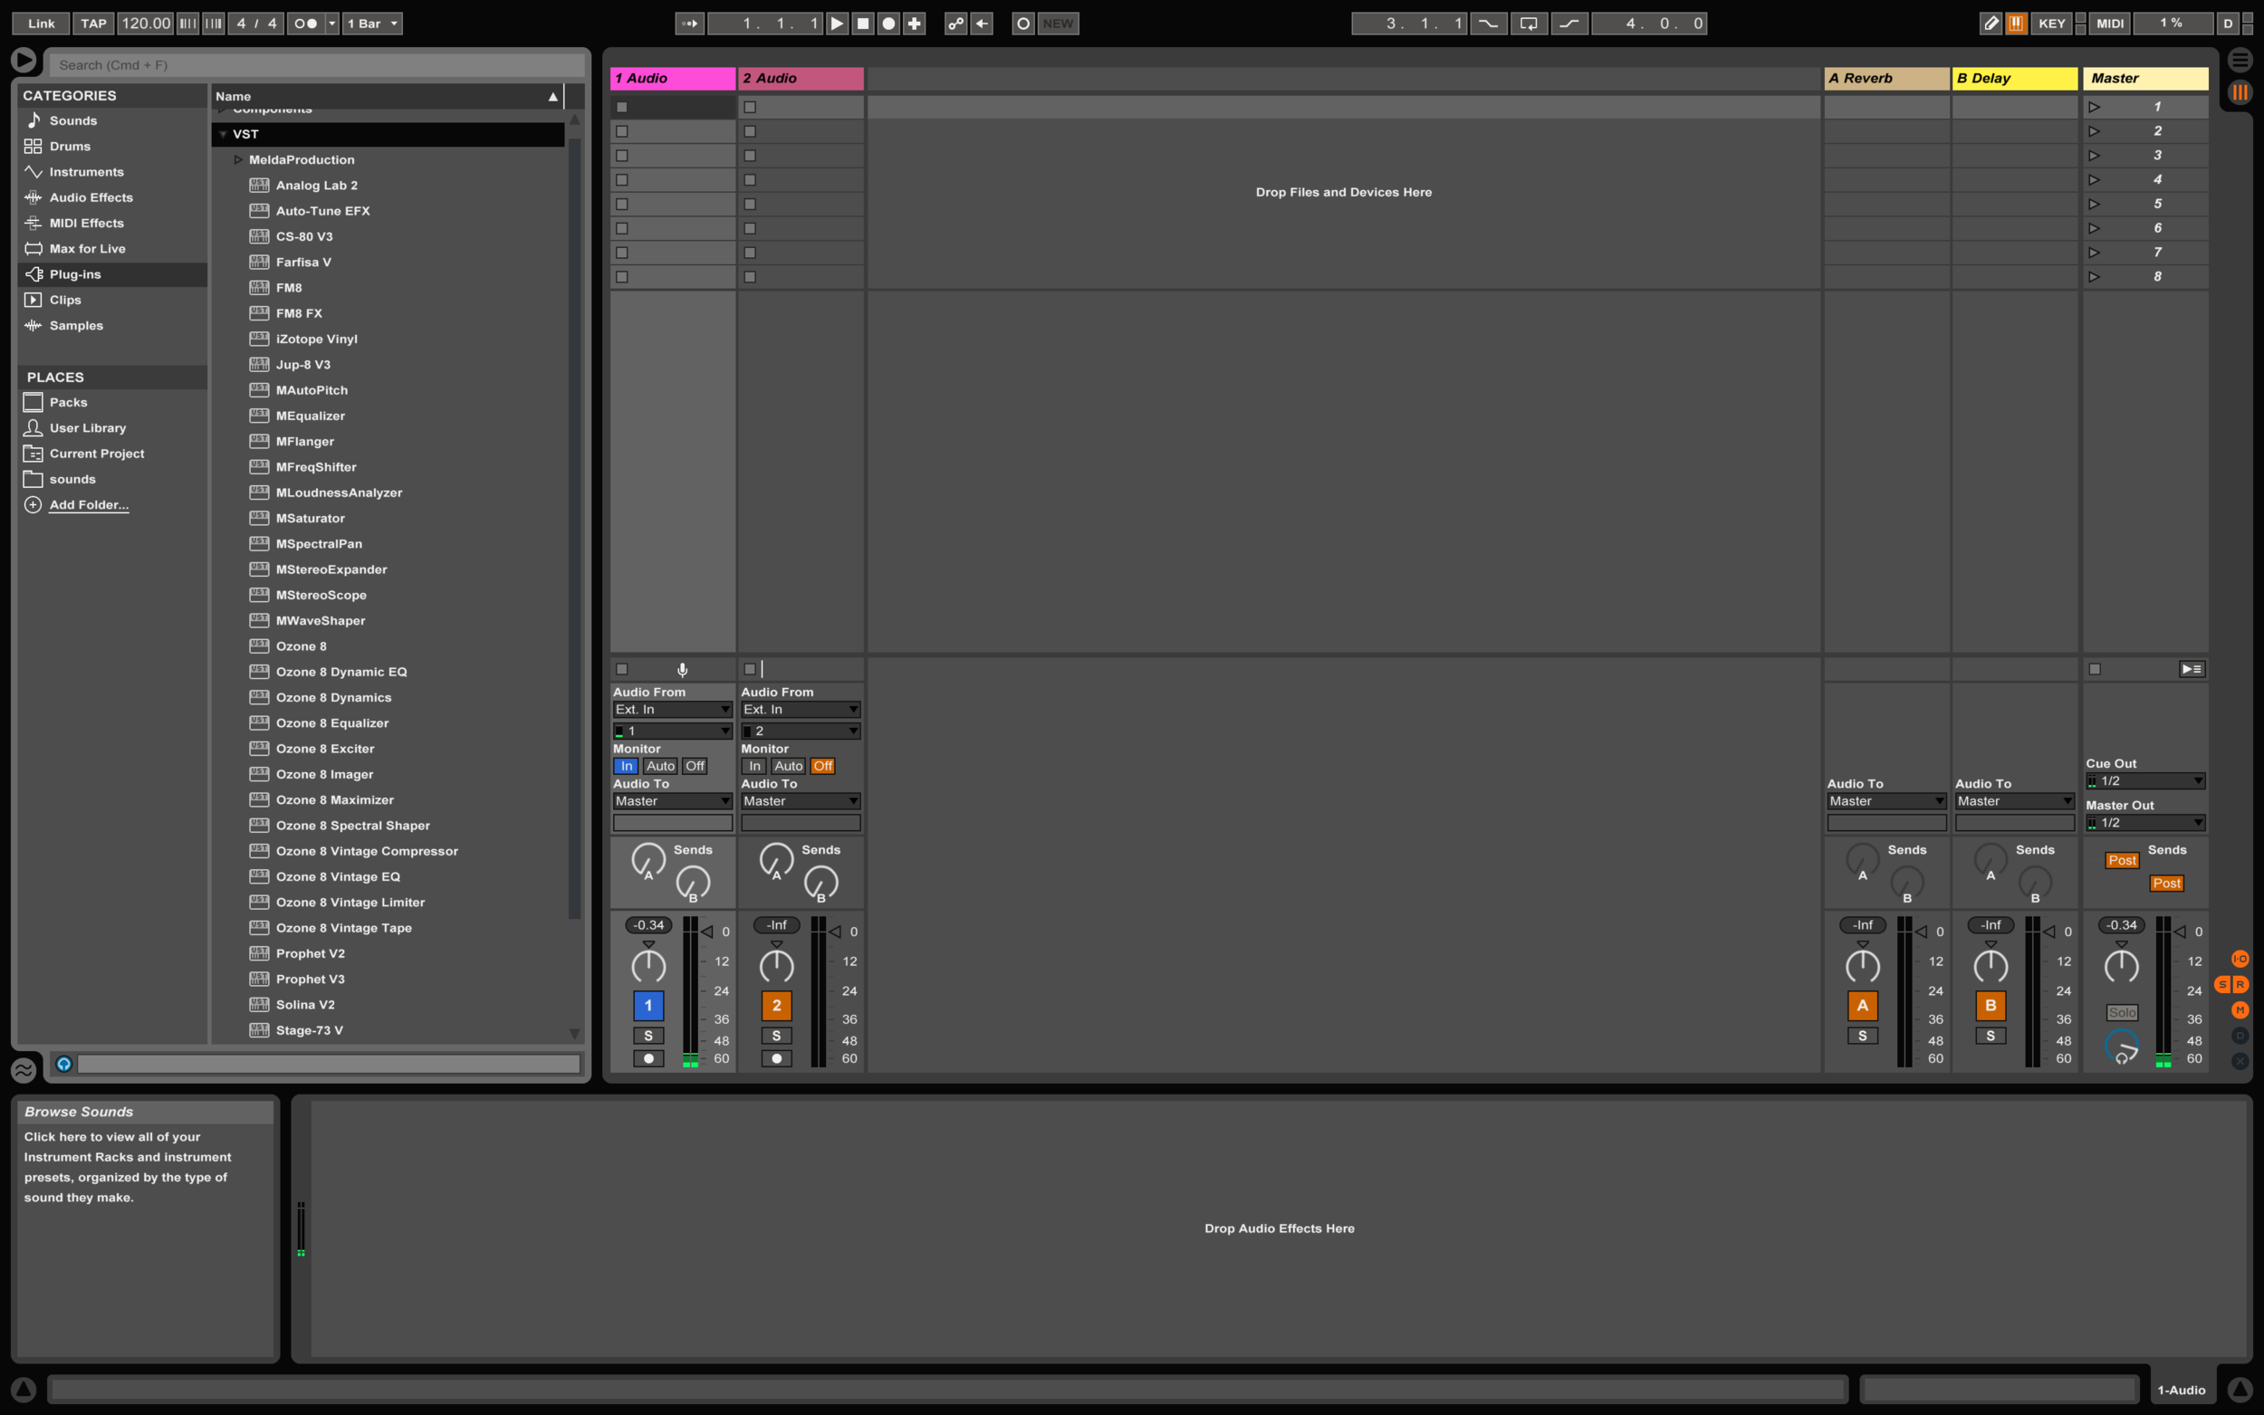2264x1415 pixels.
Task: Solo the 1 Audio track
Action: coord(648,1036)
